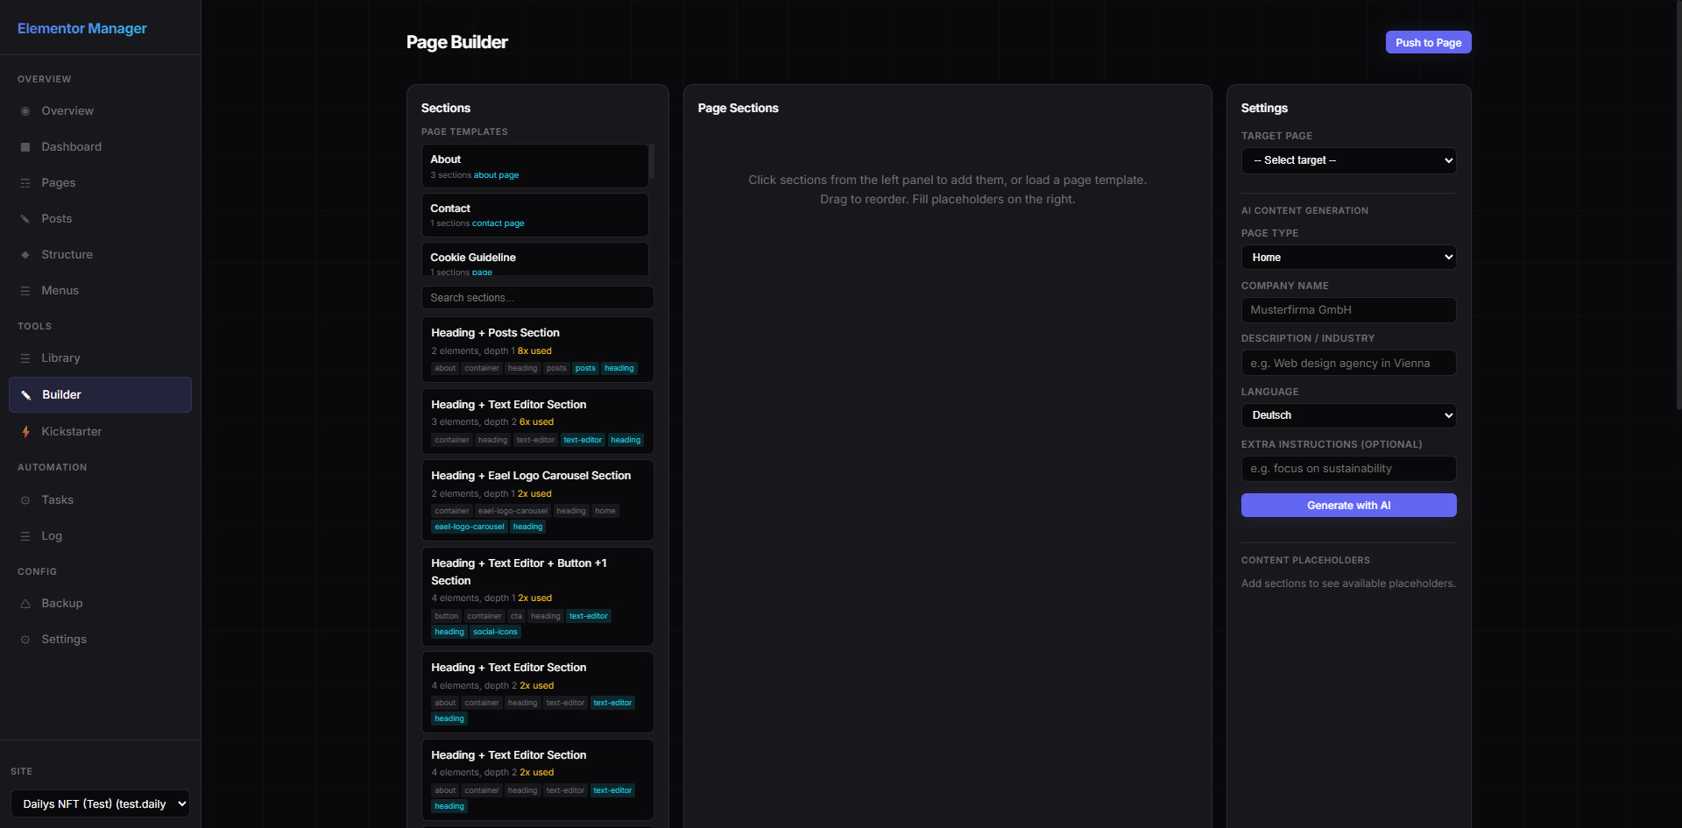This screenshot has height=828, width=1682.
Task: Click the Overview sidebar icon
Action: click(x=25, y=111)
